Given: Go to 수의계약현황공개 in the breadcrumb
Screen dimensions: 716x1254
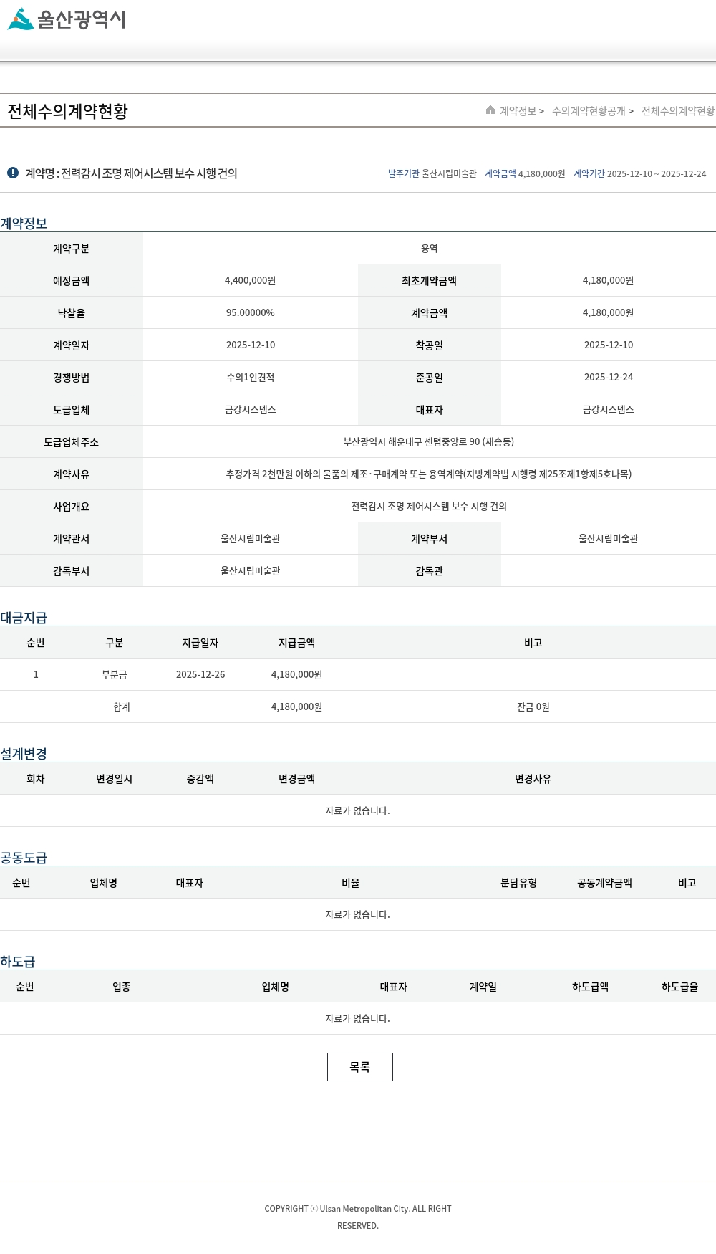Looking at the screenshot, I should 589,111.
